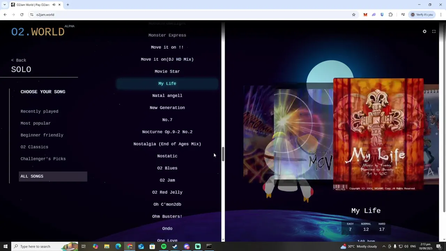Open Microsoft Store from the taskbar

(152, 246)
